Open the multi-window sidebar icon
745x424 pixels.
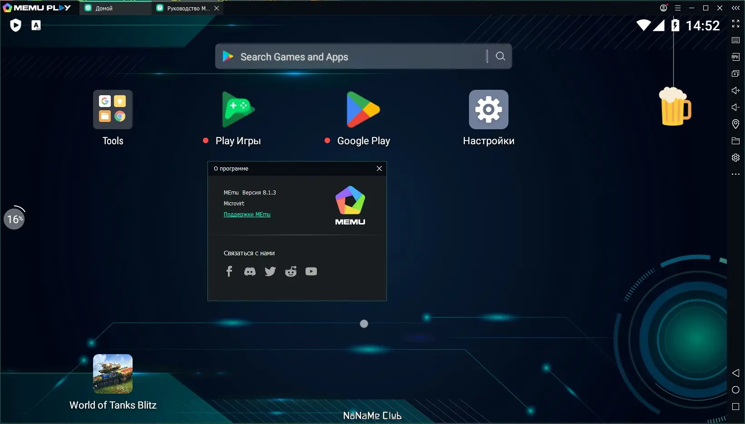[736, 73]
